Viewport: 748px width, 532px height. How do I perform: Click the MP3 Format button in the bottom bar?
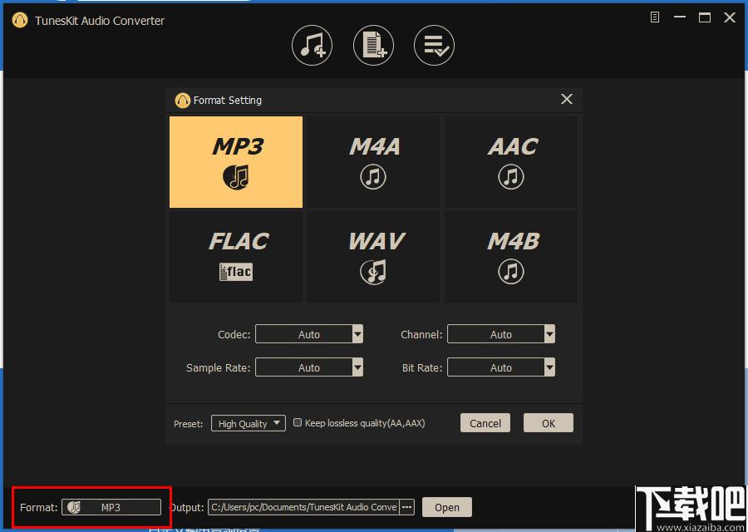click(x=111, y=507)
